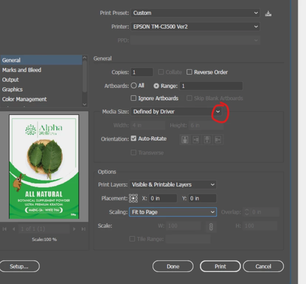The image size is (306, 284).
Task: Open the disabled PPD dropdown
Action: [x=195, y=40]
